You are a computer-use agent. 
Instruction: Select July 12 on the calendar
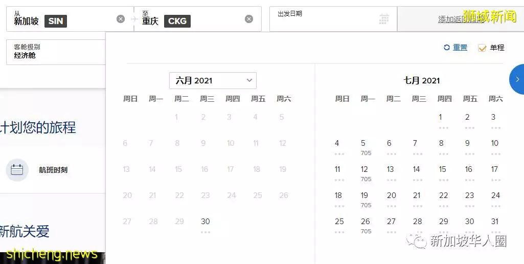pyautogui.click(x=365, y=173)
